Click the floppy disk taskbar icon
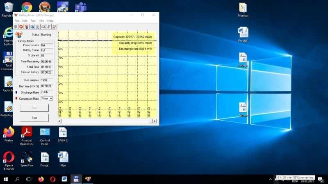Viewport: 328px width, 184px height. (x=76, y=179)
